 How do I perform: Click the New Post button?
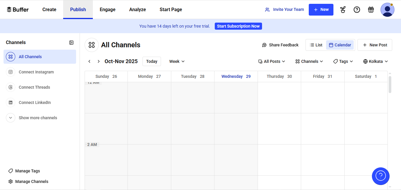[x=375, y=45]
